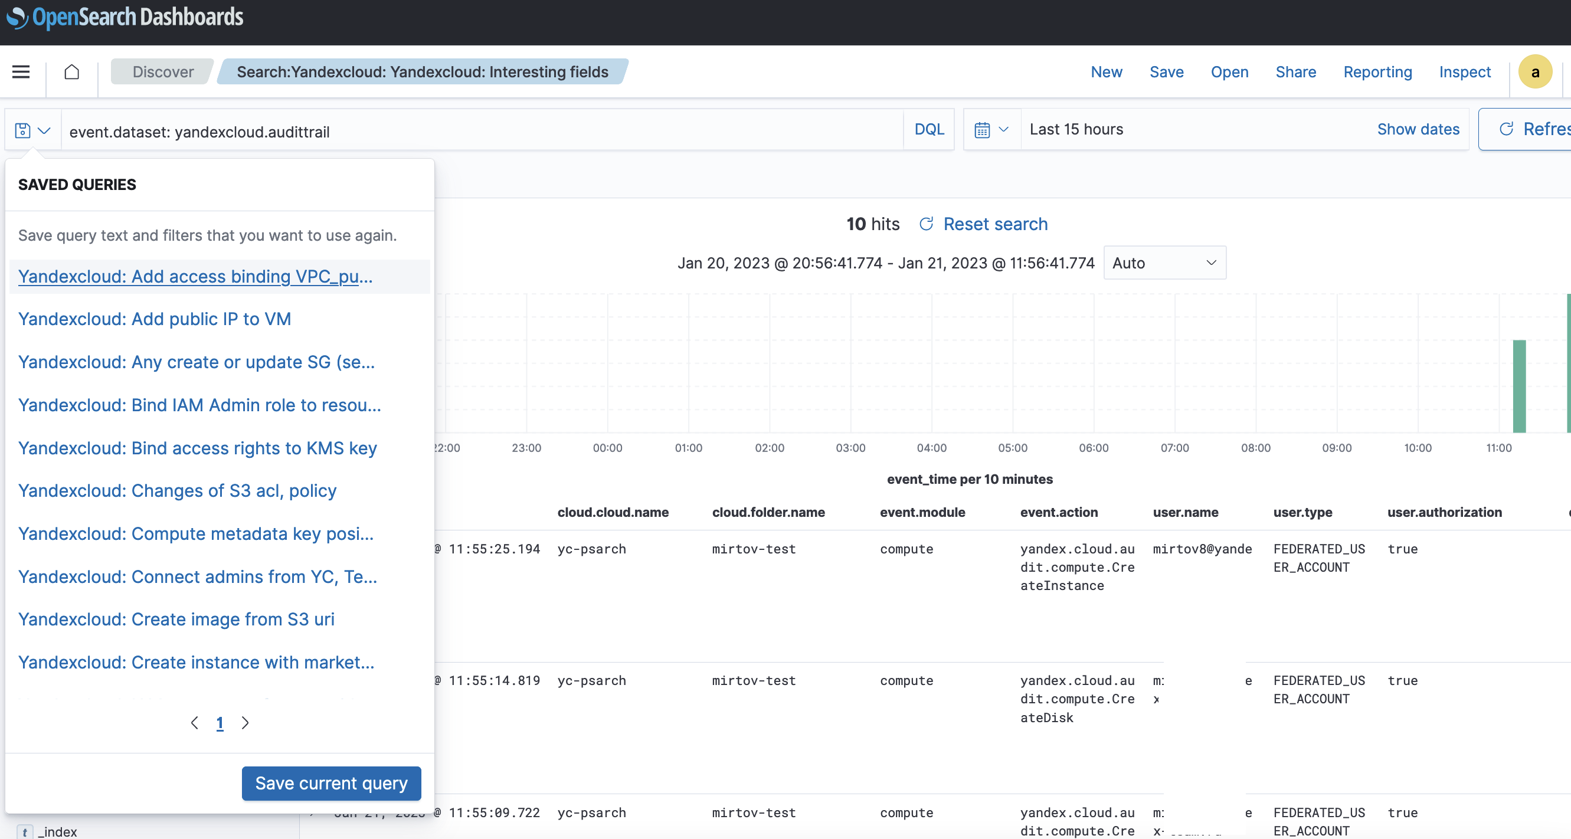1571x839 pixels.
Task: Open the hamburger navigation menu
Action: tap(20, 71)
